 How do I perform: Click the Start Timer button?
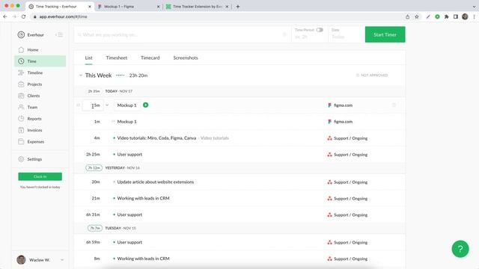(385, 34)
